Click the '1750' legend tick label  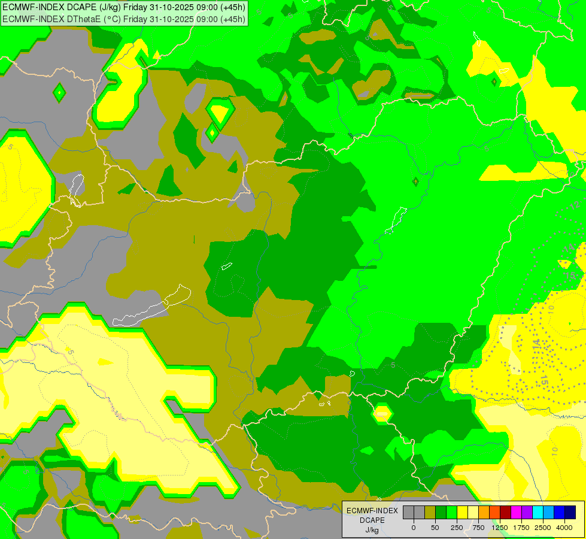click(521, 528)
